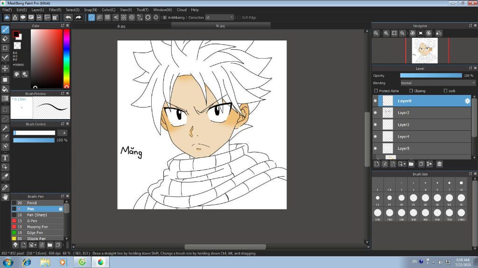478x268 pixels.
Task: Click Zoom Out in Navigator
Action: [x=402, y=33]
